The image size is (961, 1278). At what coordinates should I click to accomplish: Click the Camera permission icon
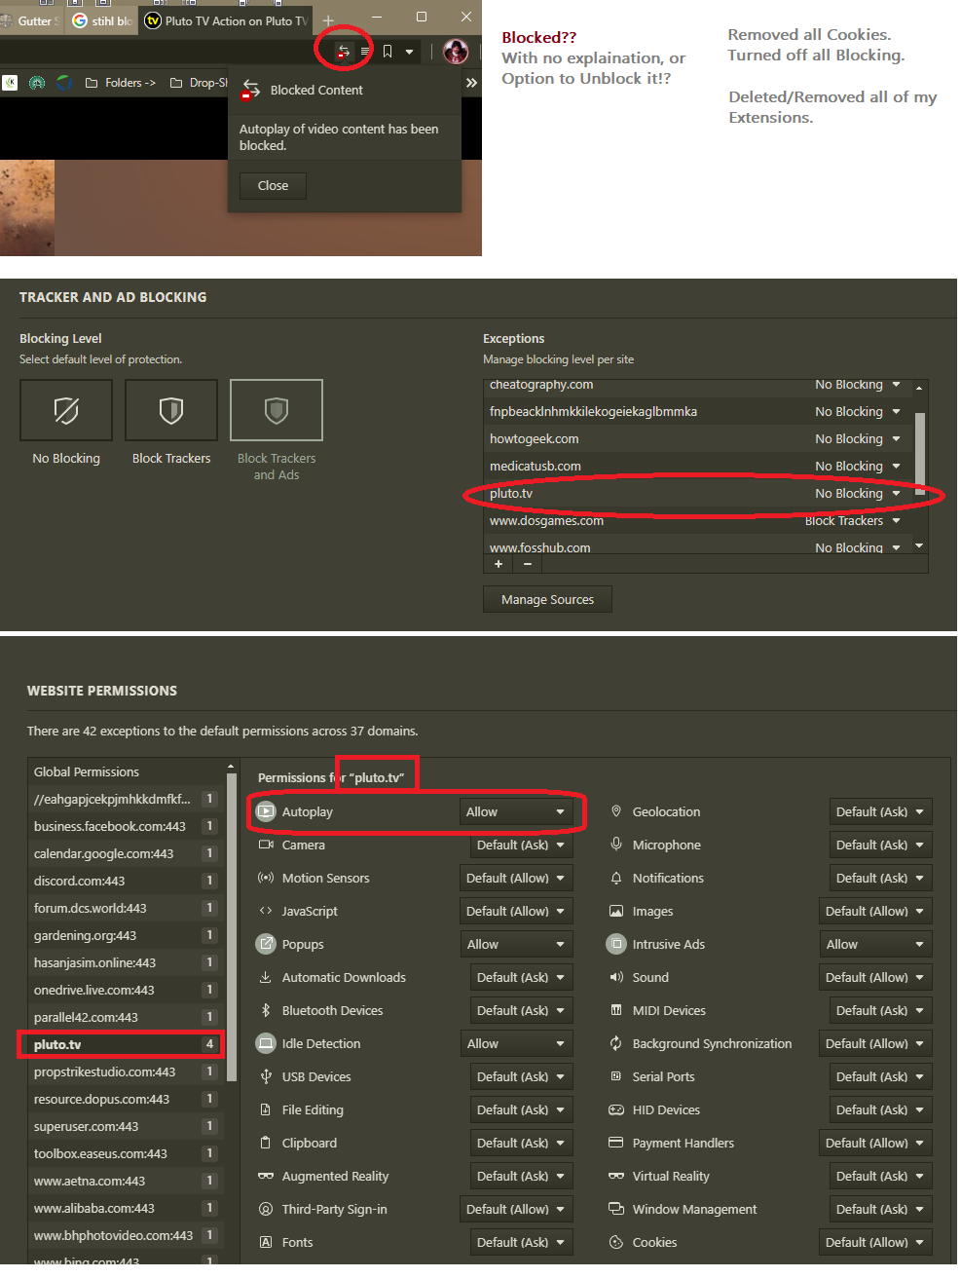(x=266, y=845)
